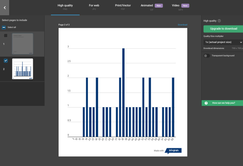Click the 'Select pages to include' heading

tap(15, 20)
